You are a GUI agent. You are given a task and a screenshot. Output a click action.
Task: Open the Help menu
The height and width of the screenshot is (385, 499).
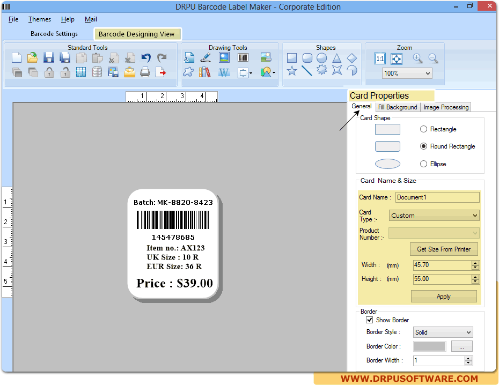point(68,19)
